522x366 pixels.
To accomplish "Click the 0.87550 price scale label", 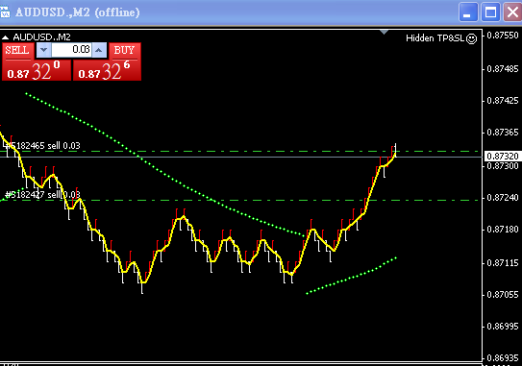I will [x=503, y=36].
